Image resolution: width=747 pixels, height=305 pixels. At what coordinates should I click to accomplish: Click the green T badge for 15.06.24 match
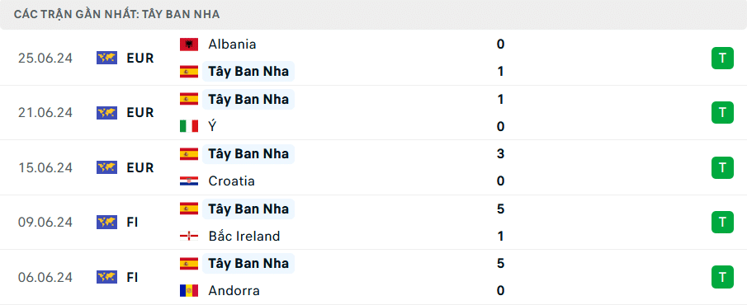click(x=722, y=167)
